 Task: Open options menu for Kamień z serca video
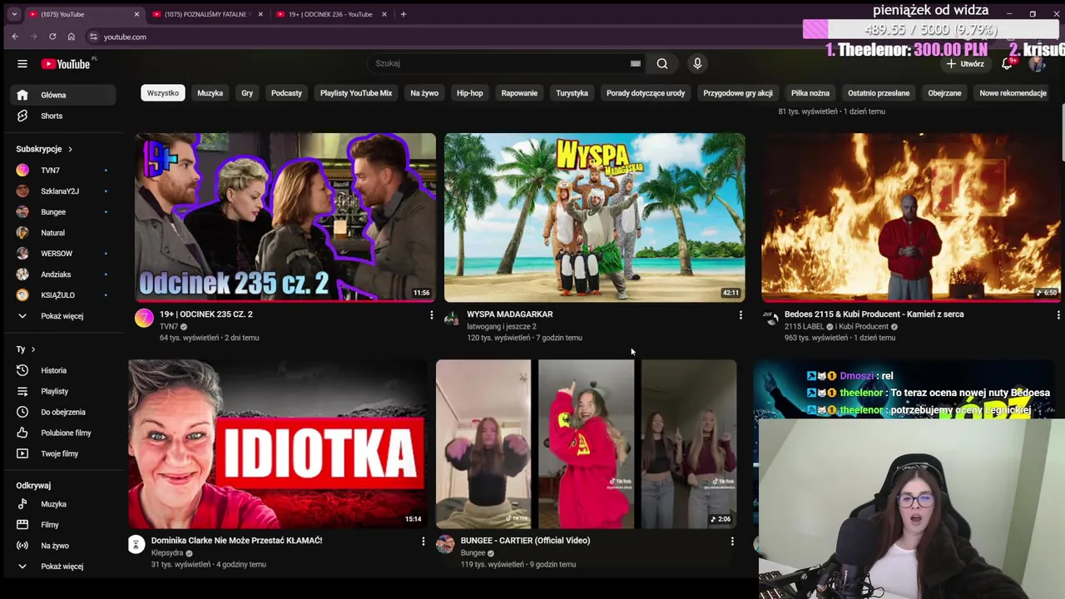(x=1058, y=315)
